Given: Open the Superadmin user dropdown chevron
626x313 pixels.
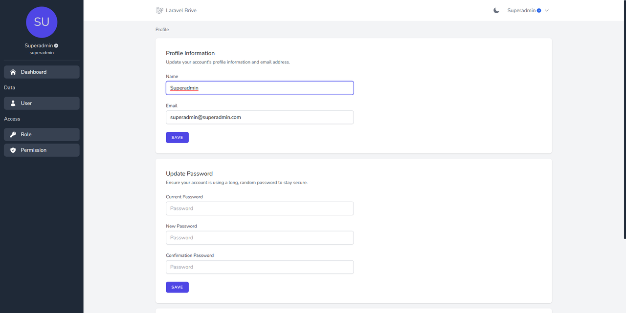Looking at the screenshot, I should point(547,10).
